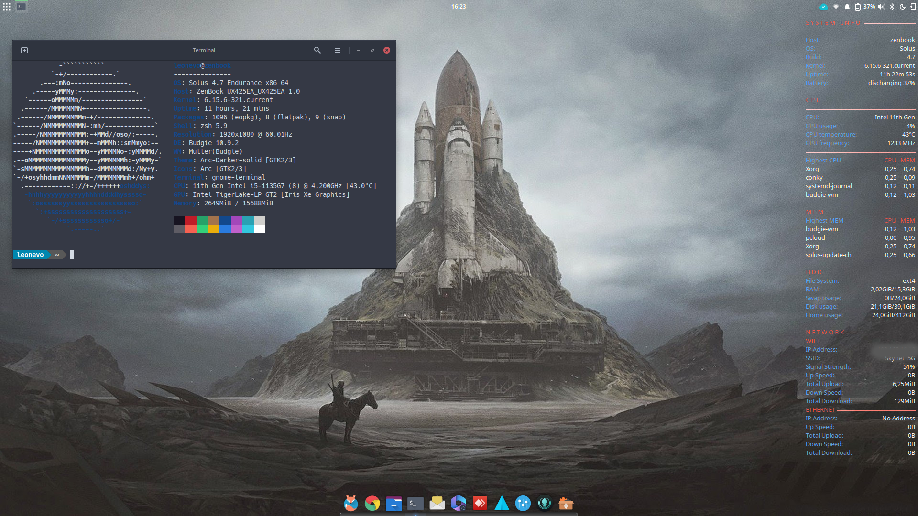Viewport: 918px width, 516px height.
Task: Launch Microsoft 365 Copilot from dock
Action: point(459,503)
